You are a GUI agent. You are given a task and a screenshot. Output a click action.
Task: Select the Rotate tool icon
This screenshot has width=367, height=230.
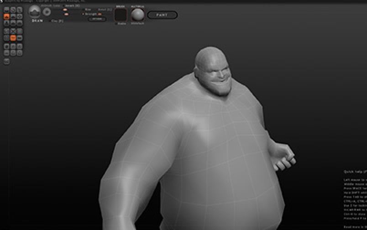point(13,31)
